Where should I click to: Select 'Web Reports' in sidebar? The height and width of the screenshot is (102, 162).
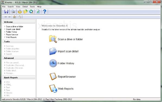point(11,37)
